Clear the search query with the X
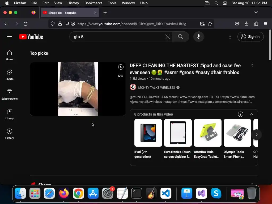Screen dimensions: 272x204 pyautogui.click(x=168, y=37)
